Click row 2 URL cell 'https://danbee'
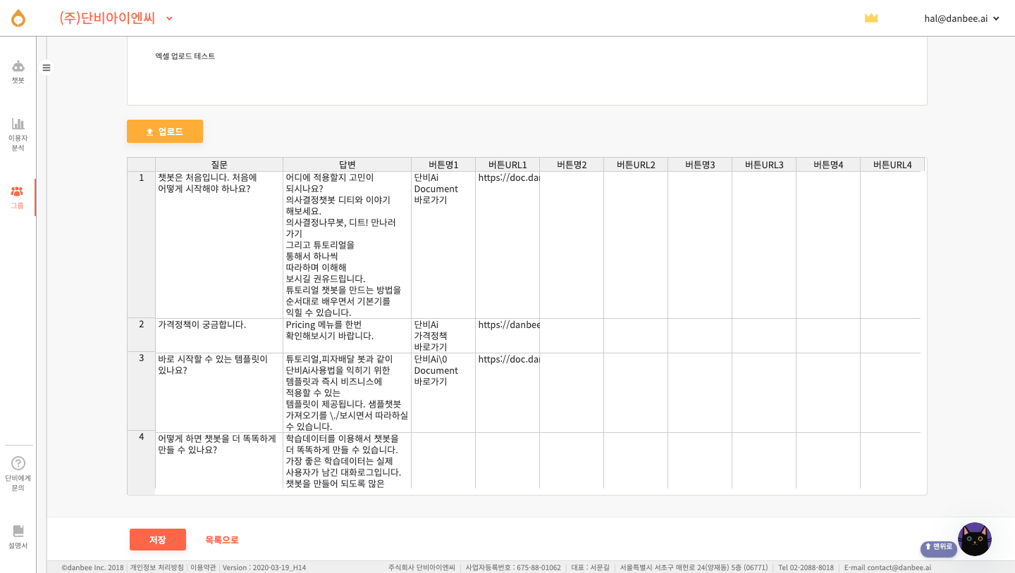This screenshot has width=1015, height=573. [x=508, y=336]
